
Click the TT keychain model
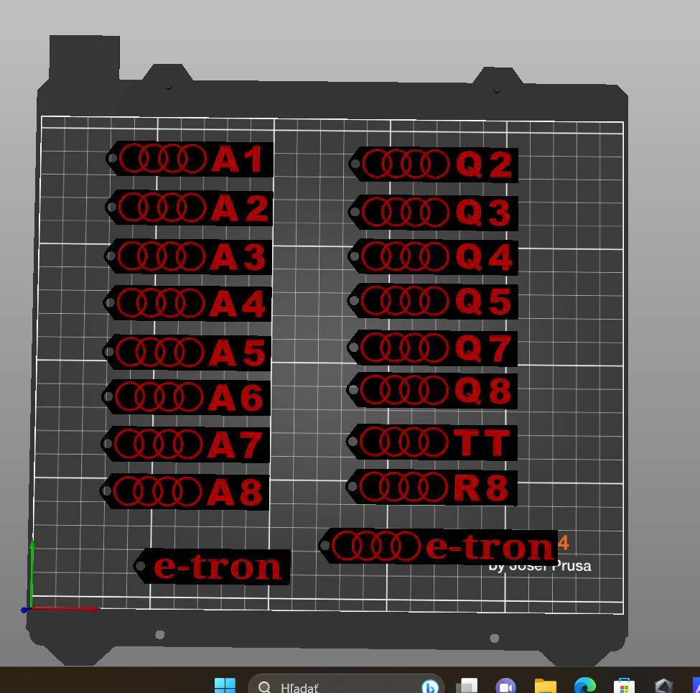(x=433, y=442)
